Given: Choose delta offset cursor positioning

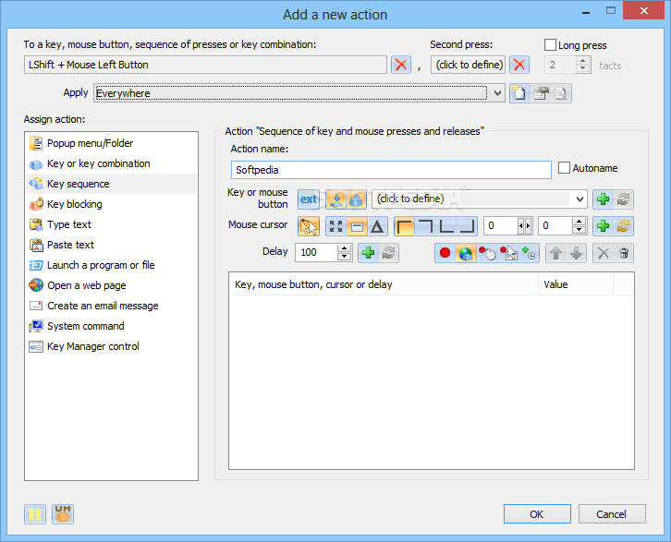Looking at the screenshot, I should click(377, 226).
